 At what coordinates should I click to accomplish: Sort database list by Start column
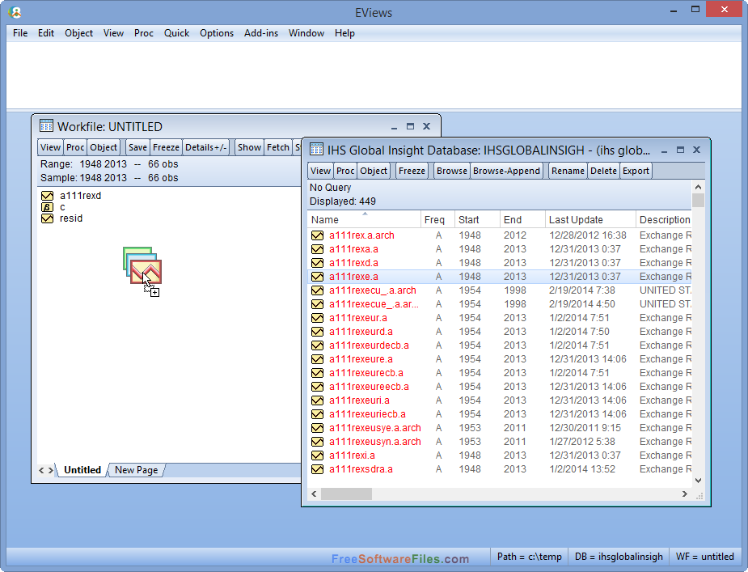[477, 219]
